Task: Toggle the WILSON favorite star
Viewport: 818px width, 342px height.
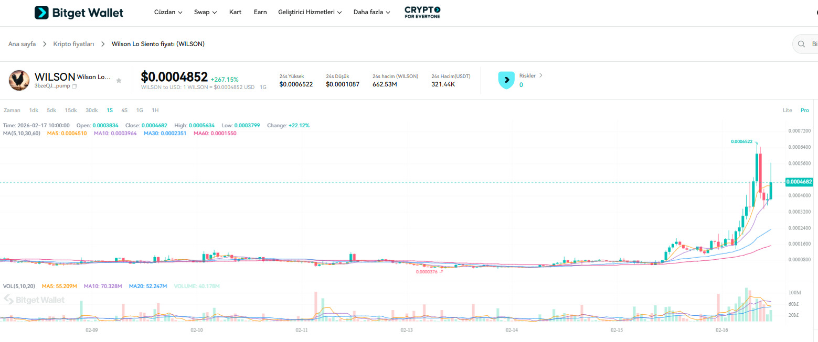Action: (x=119, y=80)
